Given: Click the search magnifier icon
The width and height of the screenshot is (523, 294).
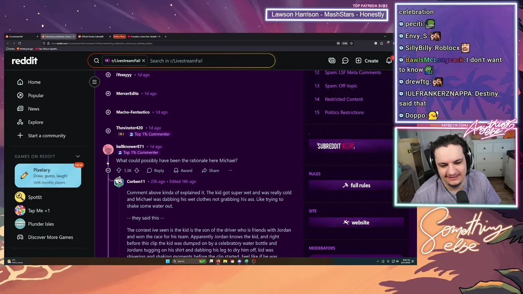Looking at the screenshot, I should pos(96,61).
